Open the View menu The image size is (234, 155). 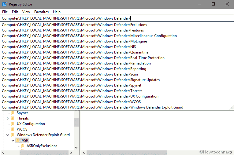[x=26, y=12]
